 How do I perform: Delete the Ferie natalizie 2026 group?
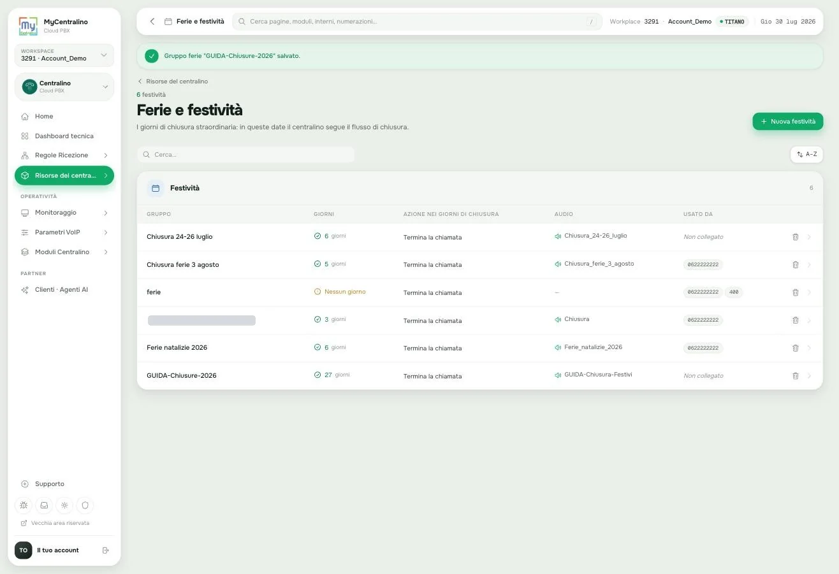tap(795, 348)
